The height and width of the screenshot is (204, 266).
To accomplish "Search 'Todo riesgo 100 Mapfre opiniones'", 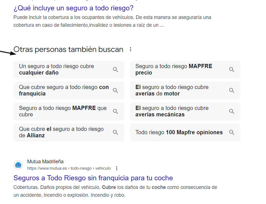I will click(x=185, y=132).
